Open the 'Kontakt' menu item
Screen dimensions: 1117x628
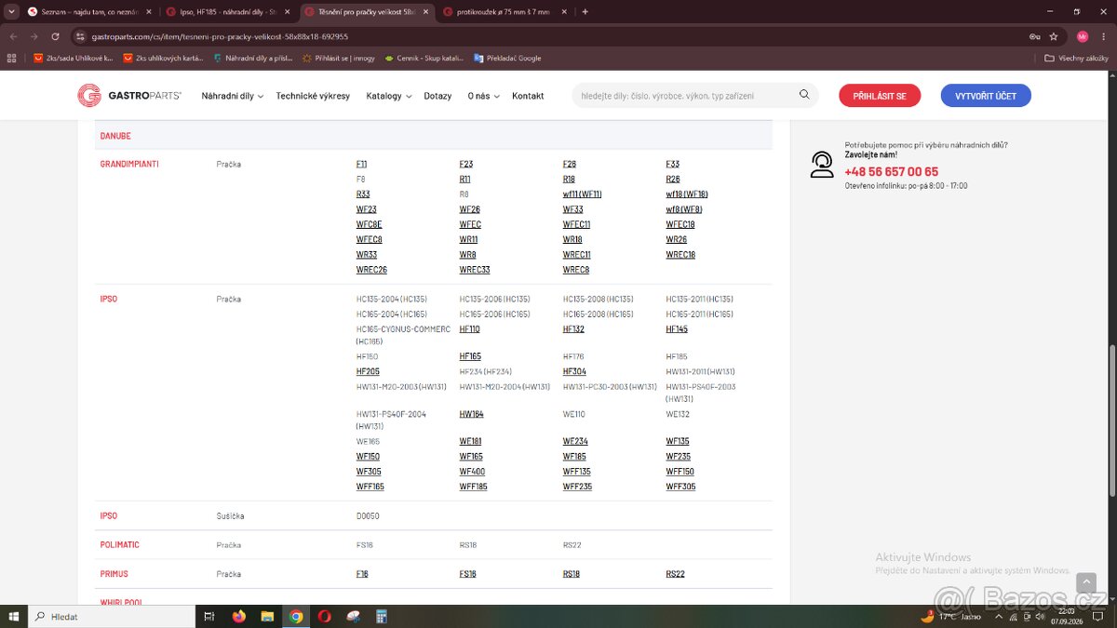[x=528, y=96]
